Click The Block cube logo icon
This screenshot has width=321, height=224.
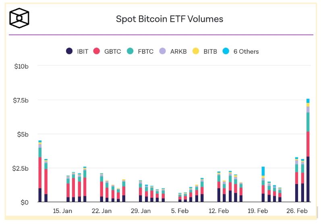click(19, 19)
